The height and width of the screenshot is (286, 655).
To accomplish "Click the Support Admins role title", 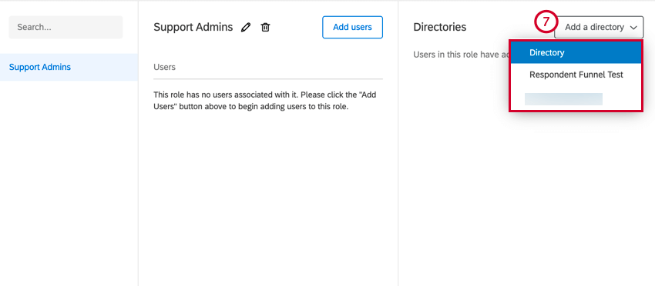I will pyautogui.click(x=193, y=27).
